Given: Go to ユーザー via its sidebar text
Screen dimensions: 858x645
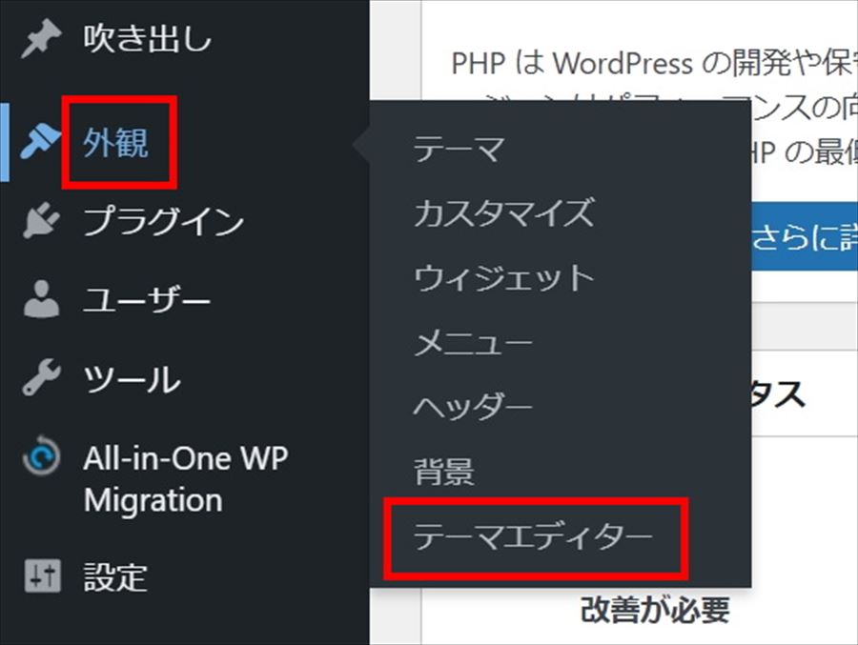Looking at the screenshot, I should [147, 301].
